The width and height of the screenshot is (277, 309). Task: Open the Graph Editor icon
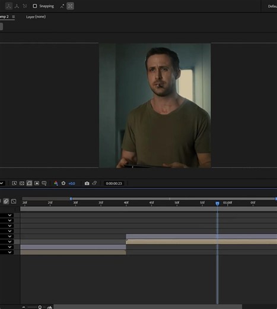point(14,201)
